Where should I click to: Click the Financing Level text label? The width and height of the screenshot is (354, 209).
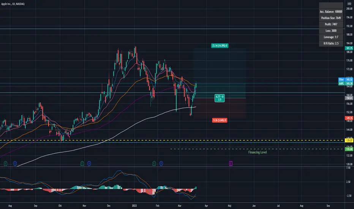tap(258, 152)
